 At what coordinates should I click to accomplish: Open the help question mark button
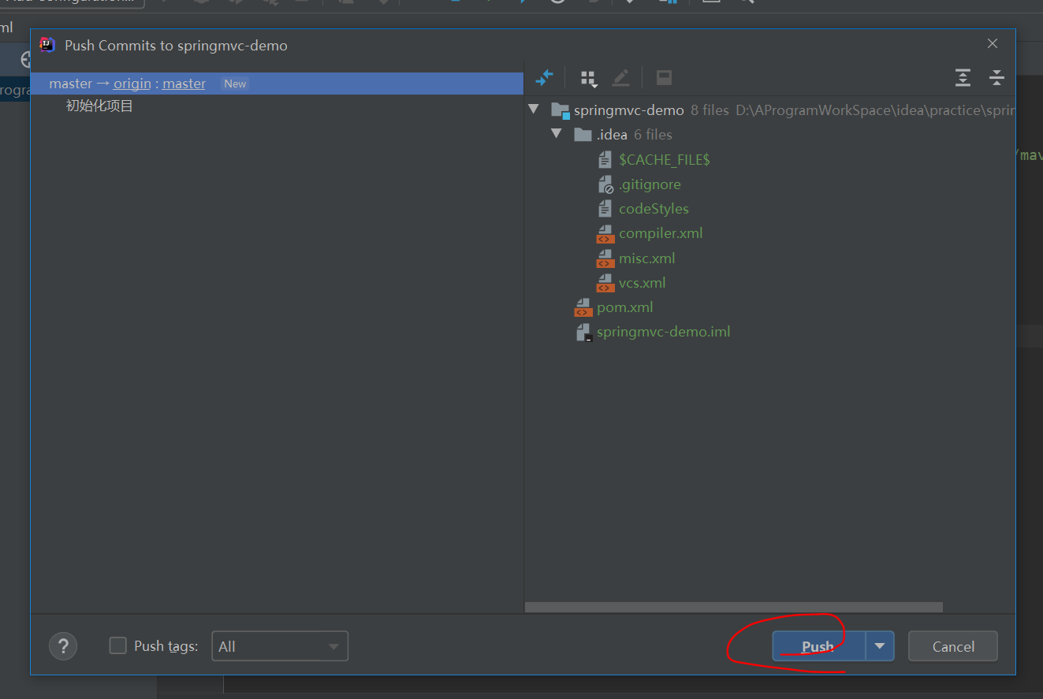63,646
